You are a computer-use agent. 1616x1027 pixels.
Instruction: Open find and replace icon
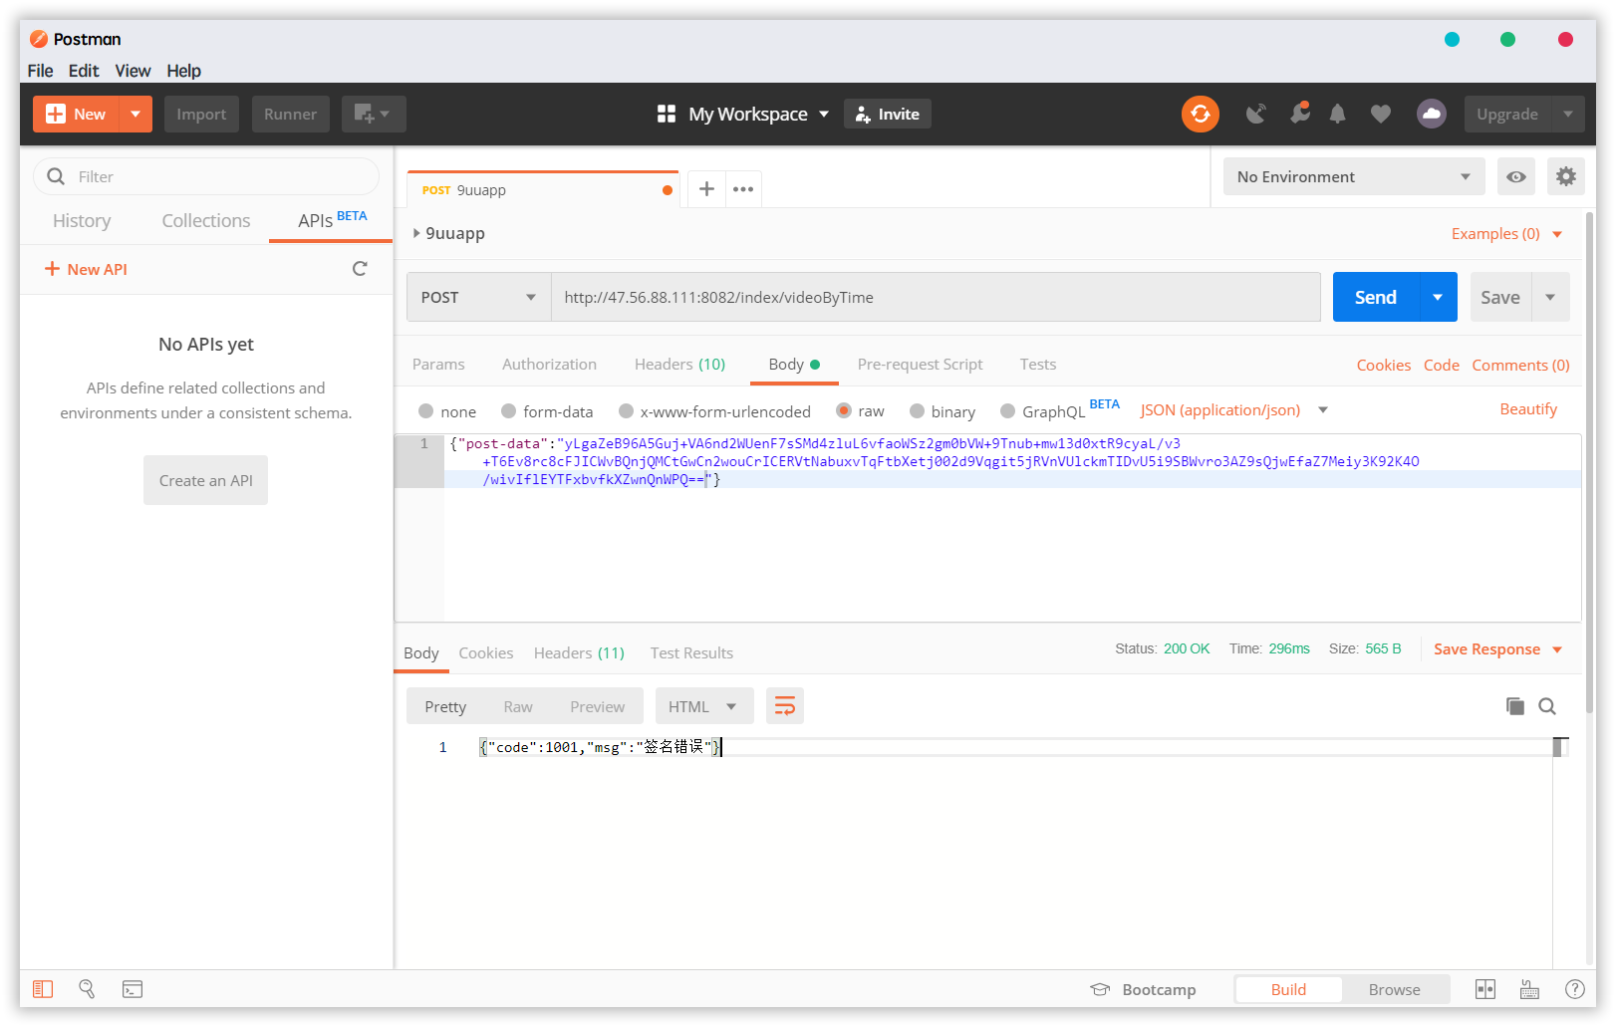pyautogui.click(x=87, y=989)
